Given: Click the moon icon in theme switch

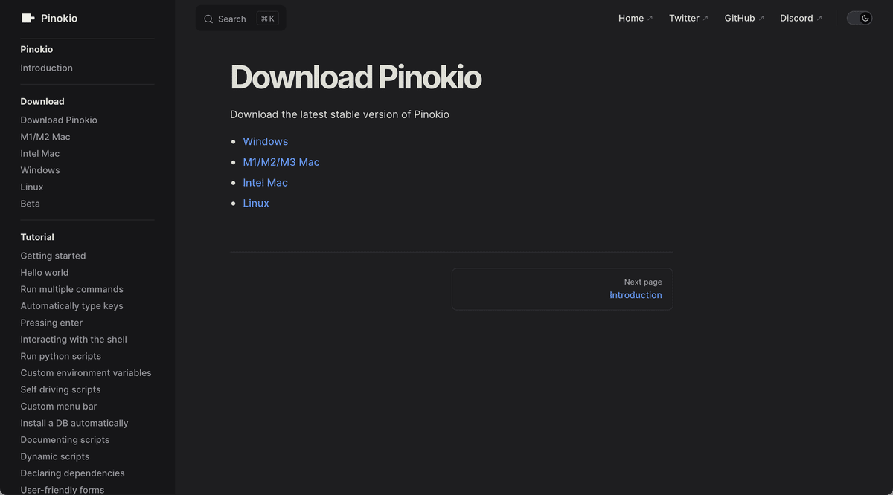Looking at the screenshot, I should (x=865, y=17).
